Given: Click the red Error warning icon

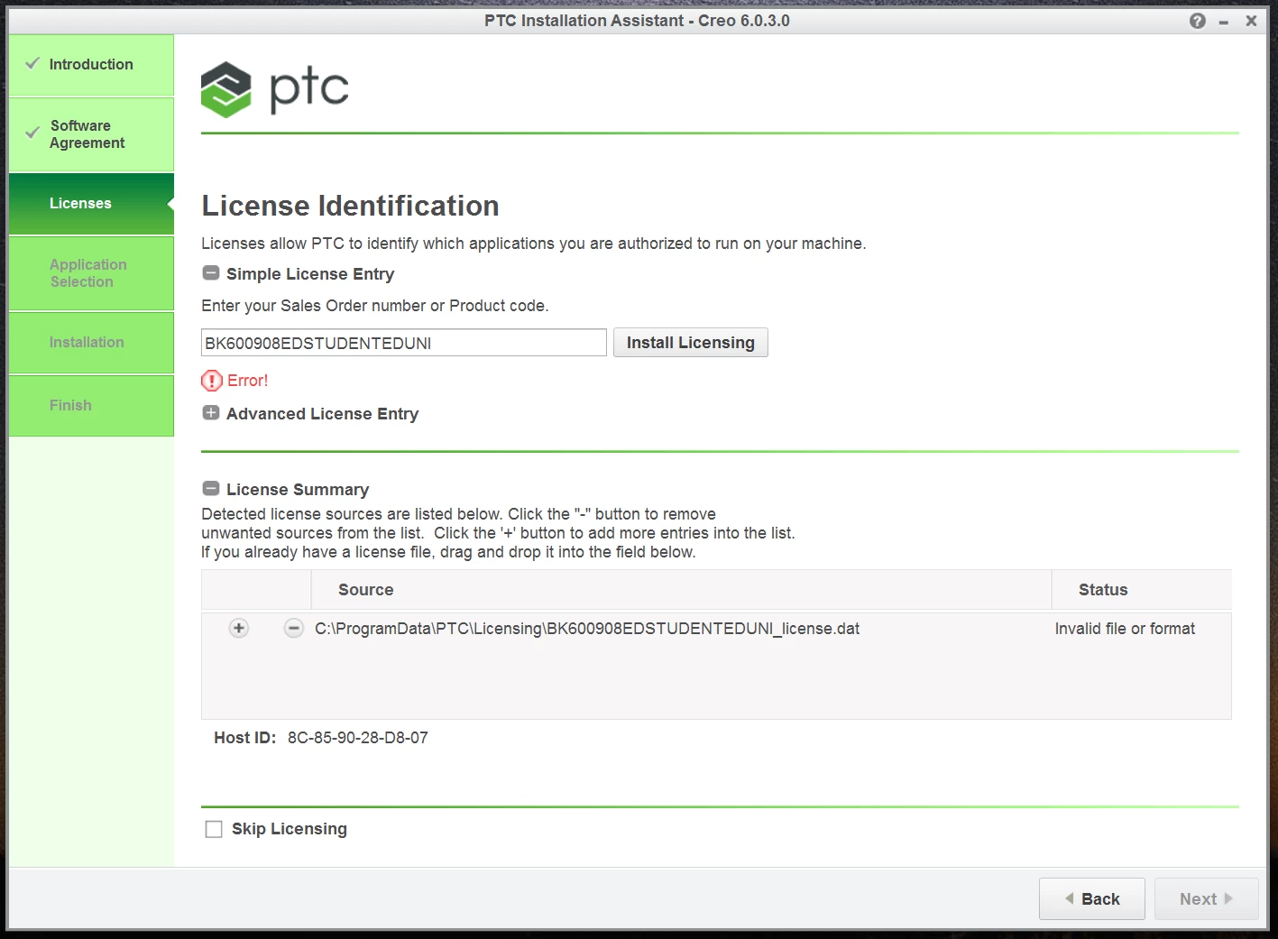Looking at the screenshot, I should coord(211,381).
